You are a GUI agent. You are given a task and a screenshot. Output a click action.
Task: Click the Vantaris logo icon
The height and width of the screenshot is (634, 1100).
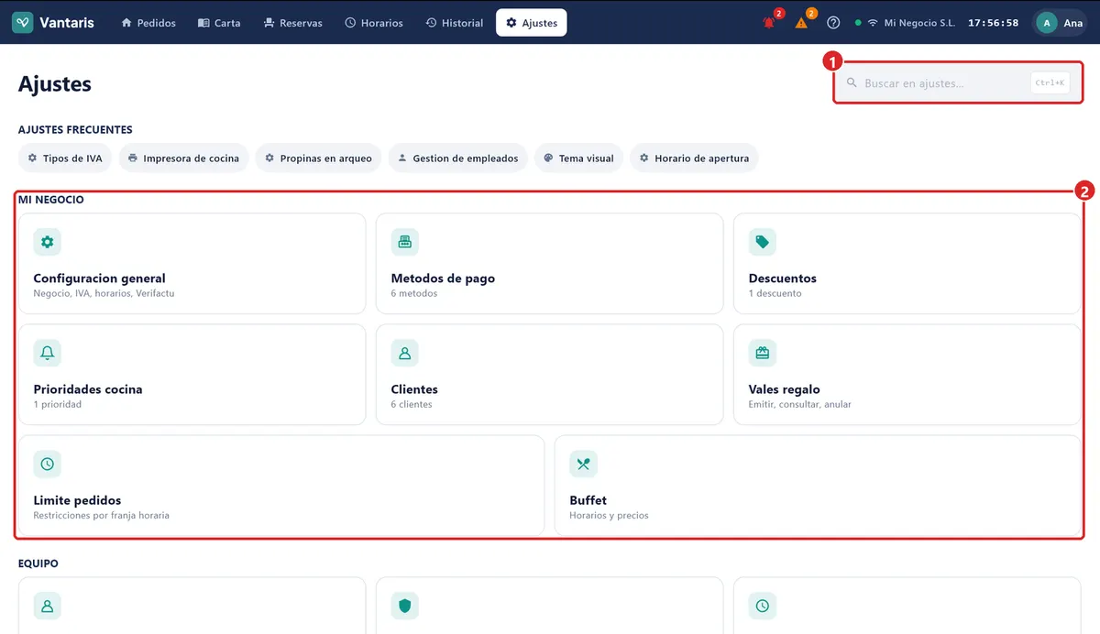pyautogui.click(x=23, y=23)
